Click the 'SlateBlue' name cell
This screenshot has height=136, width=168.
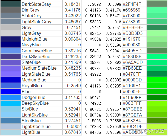click(x=42, y=62)
